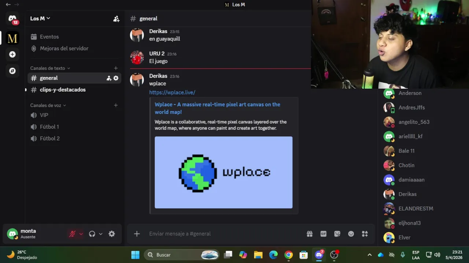Open Discord taskbar icon

click(319, 255)
